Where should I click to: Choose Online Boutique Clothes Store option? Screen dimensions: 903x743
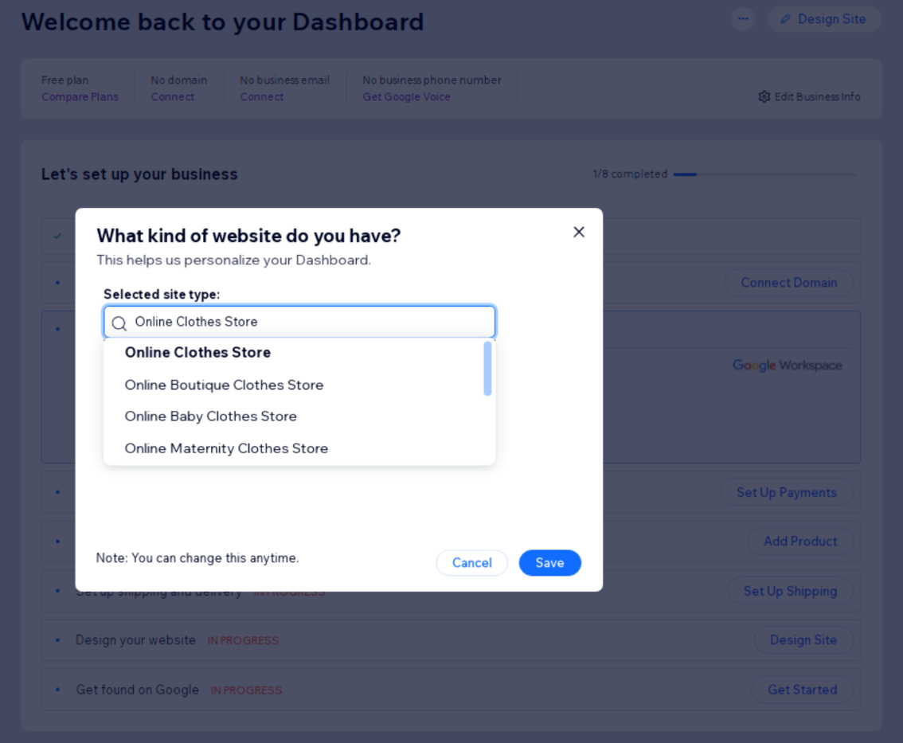click(224, 385)
